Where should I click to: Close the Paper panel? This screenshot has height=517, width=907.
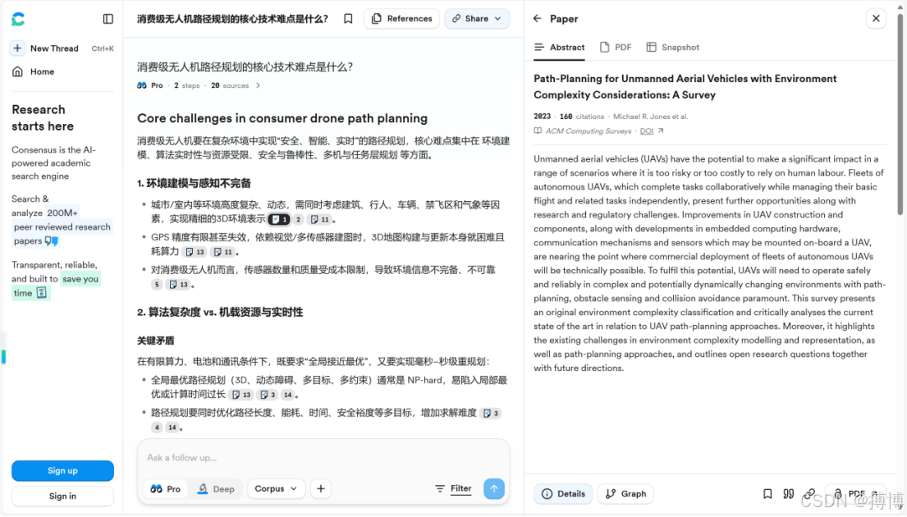click(876, 19)
